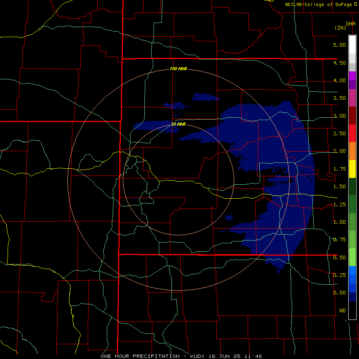Click the 0.25 legend value
The width and height of the screenshot is (359, 359).
coord(339,275)
